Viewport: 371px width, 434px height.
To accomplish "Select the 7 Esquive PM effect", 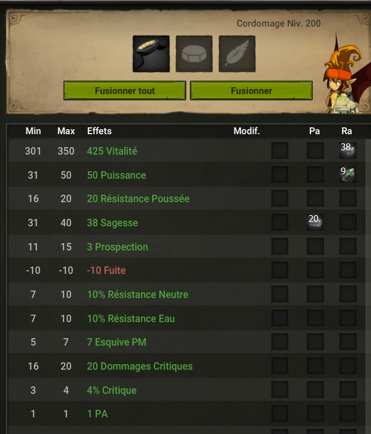I will [117, 342].
